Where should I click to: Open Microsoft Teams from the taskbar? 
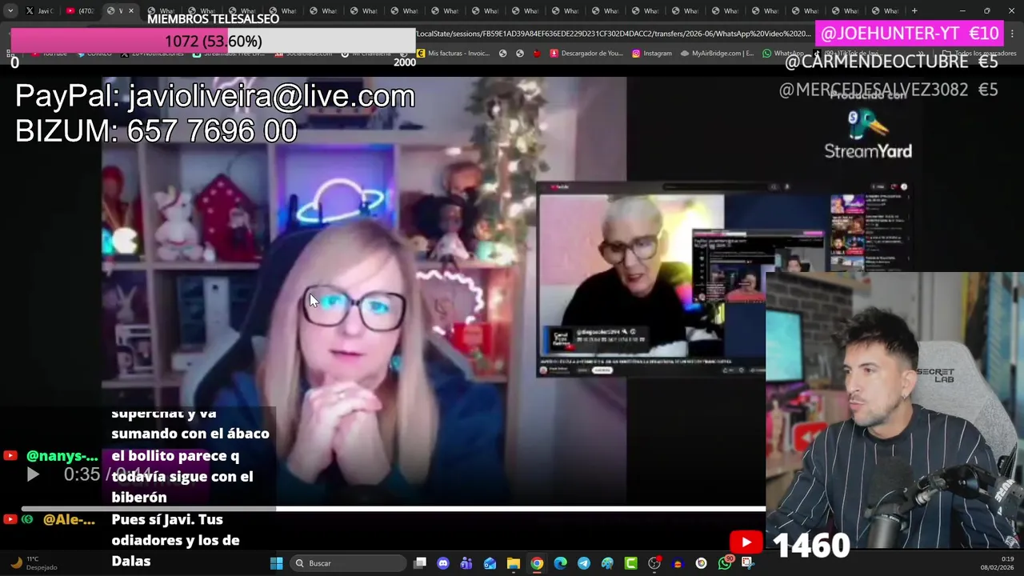[x=466, y=563]
